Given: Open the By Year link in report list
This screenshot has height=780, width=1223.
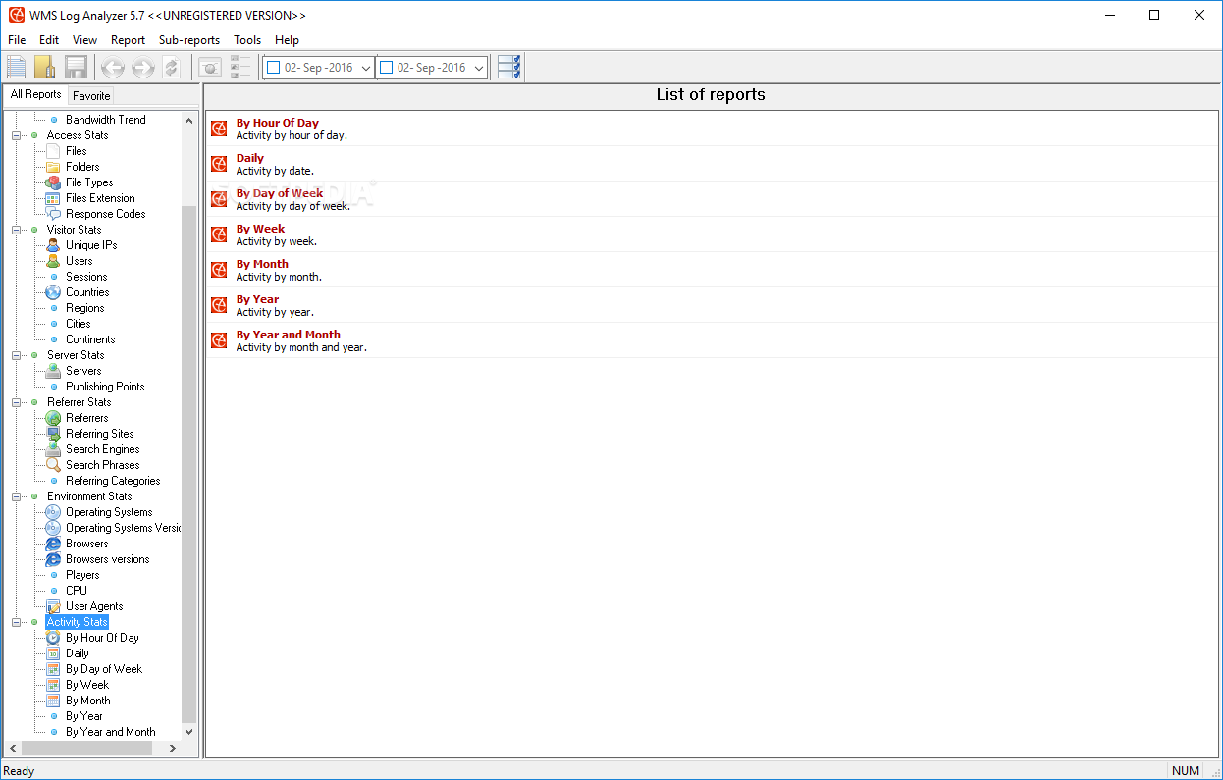Looking at the screenshot, I should [x=258, y=299].
